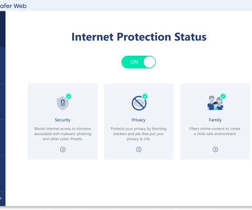Click the Privacy trackers and ads description
252x210 pixels.
[138, 134]
